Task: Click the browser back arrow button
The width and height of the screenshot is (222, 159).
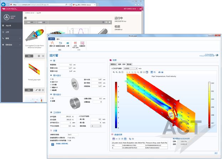Action: [x=4, y=4]
